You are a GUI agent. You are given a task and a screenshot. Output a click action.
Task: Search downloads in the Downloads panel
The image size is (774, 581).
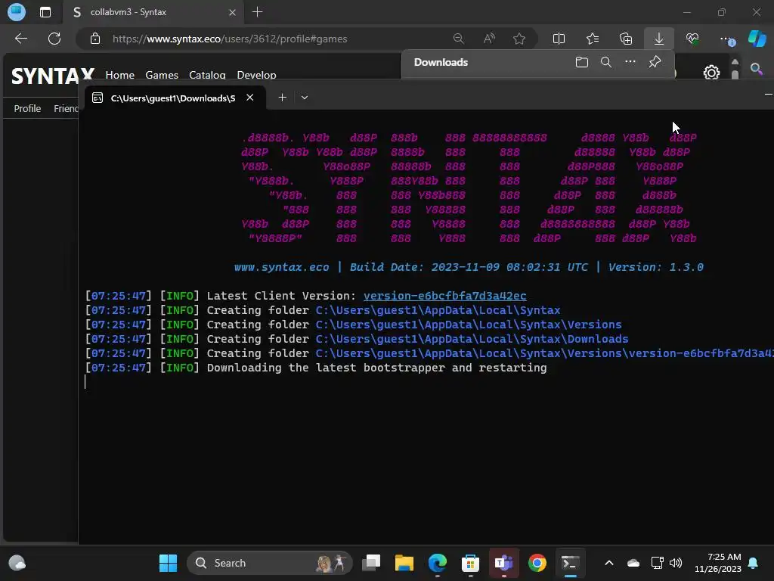[x=606, y=62]
